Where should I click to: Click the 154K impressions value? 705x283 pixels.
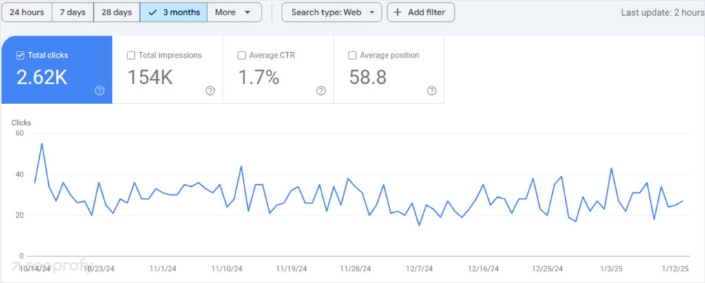coord(149,77)
